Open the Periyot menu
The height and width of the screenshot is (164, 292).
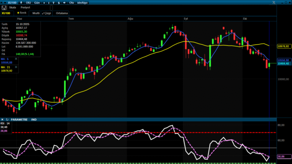point(25,7)
